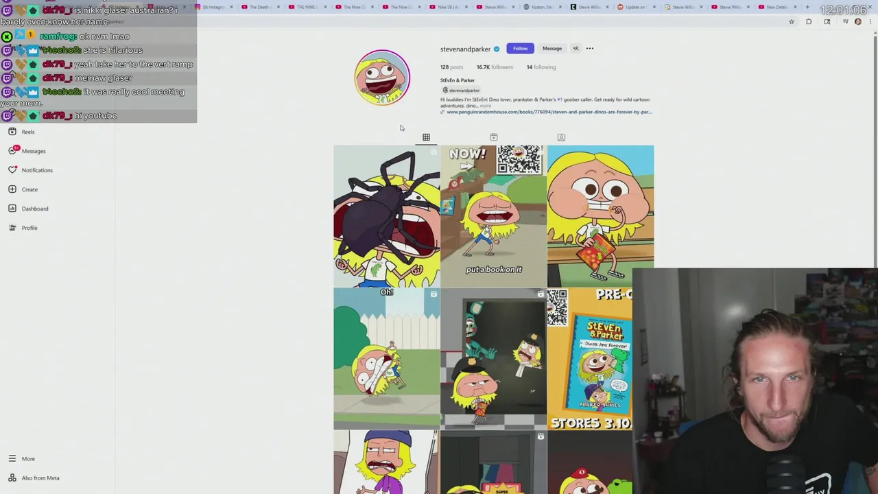
Task: Select the posts grid tab
Action: click(x=426, y=137)
